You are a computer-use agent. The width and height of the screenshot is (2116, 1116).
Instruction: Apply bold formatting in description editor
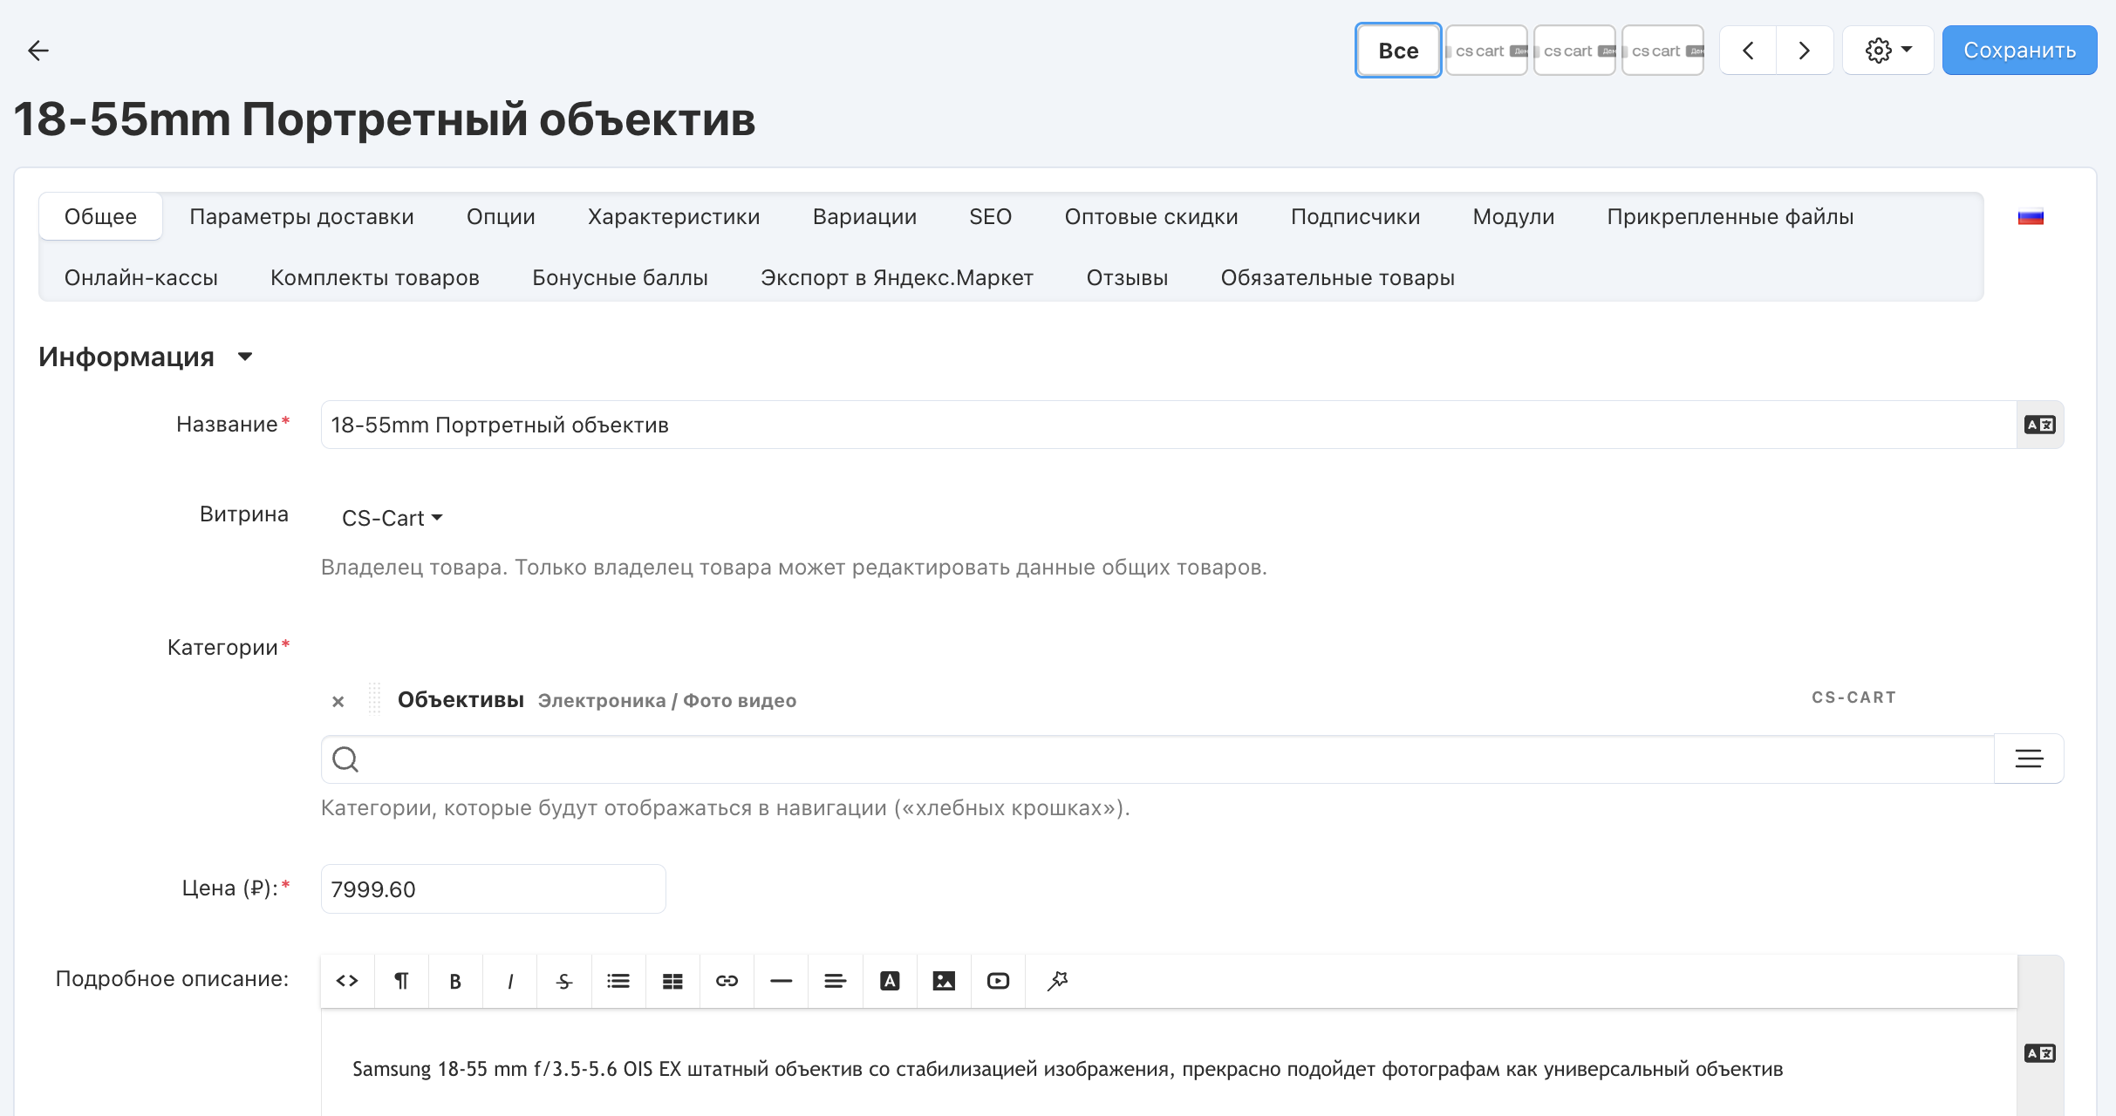(455, 981)
